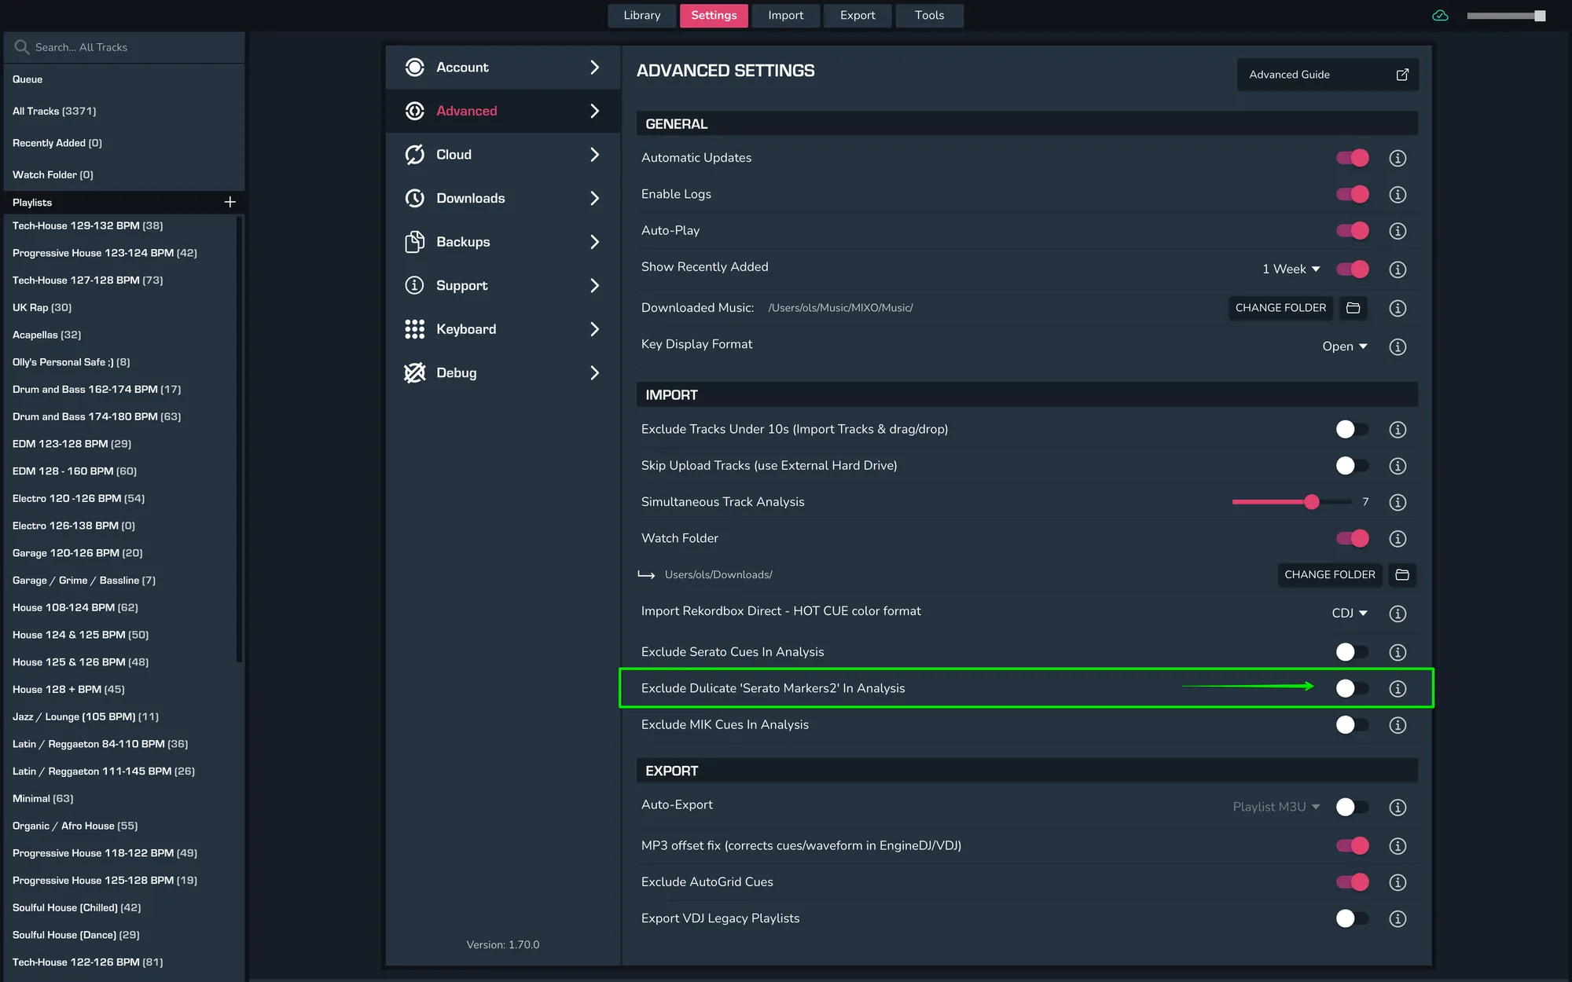
Task: Open the 1 Week dropdown
Action: (x=1291, y=269)
